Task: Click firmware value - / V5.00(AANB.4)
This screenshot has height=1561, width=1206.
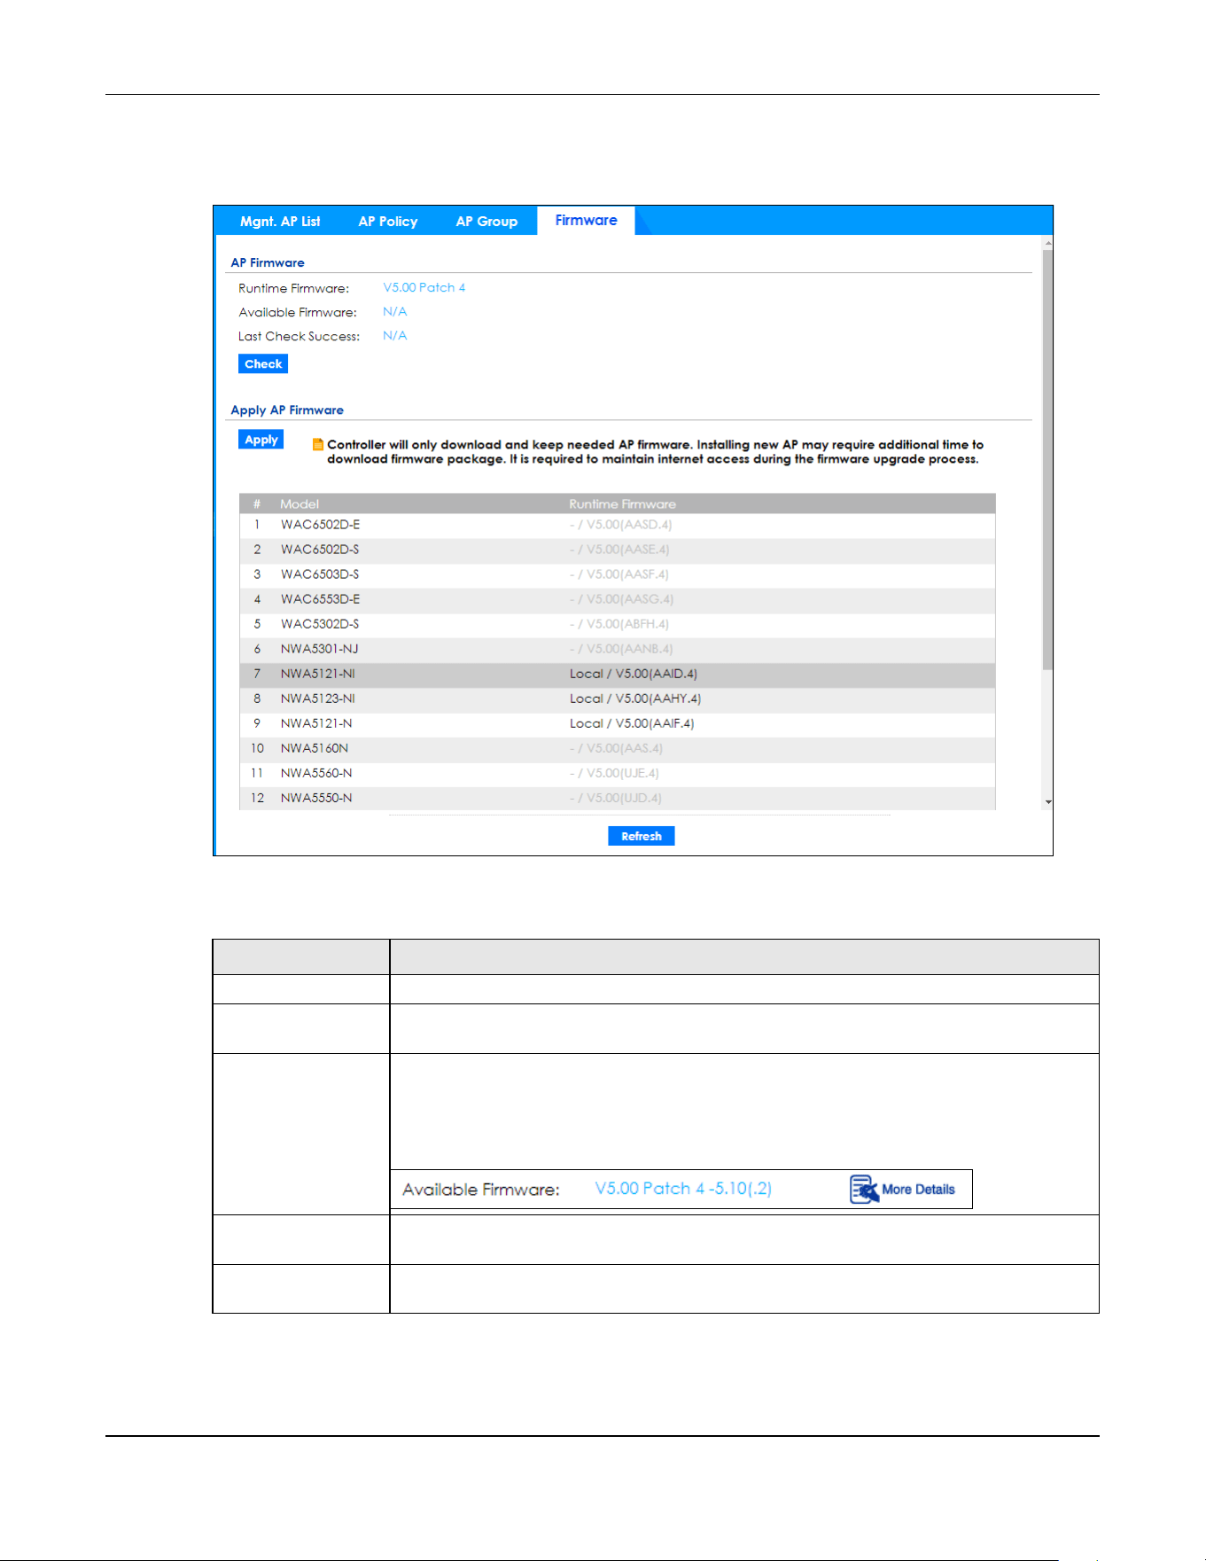Action: coord(620,649)
